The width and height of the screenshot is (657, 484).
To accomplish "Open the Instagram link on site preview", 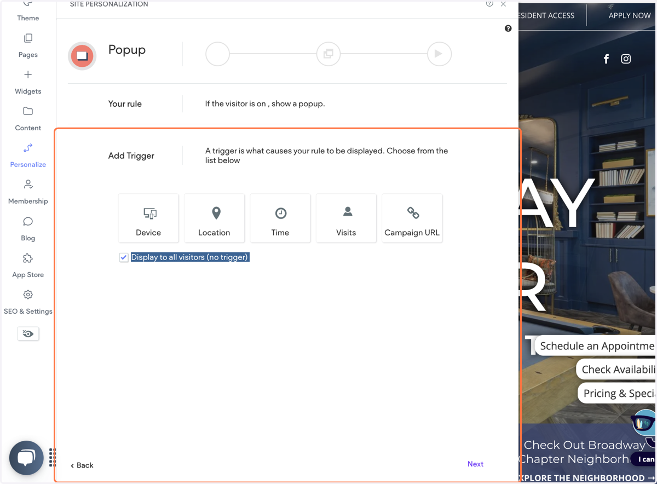I will point(626,59).
